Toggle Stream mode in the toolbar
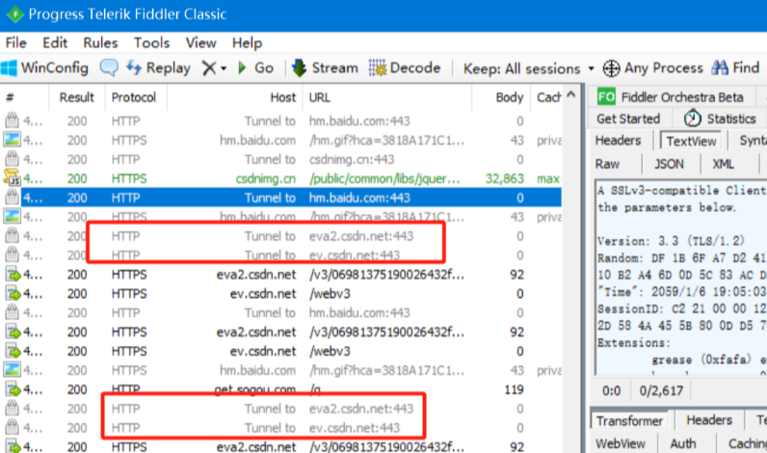 click(324, 68)
